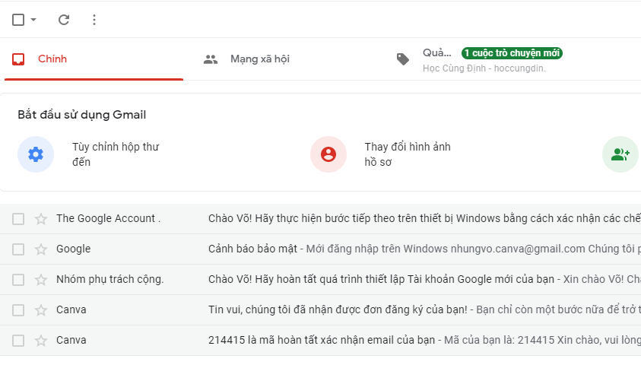Click the people icon on Mạng xã hội tab
641x384 pixels.
pyautogui.click(x=211, y=60)
